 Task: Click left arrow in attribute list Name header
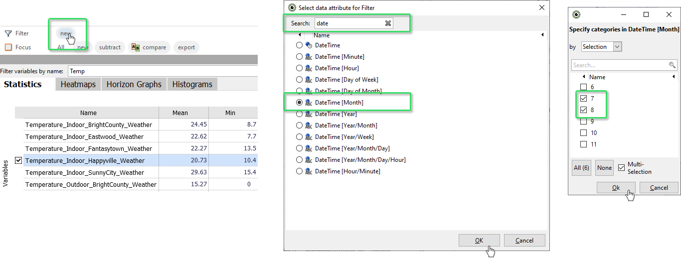(x=300, y=35)
